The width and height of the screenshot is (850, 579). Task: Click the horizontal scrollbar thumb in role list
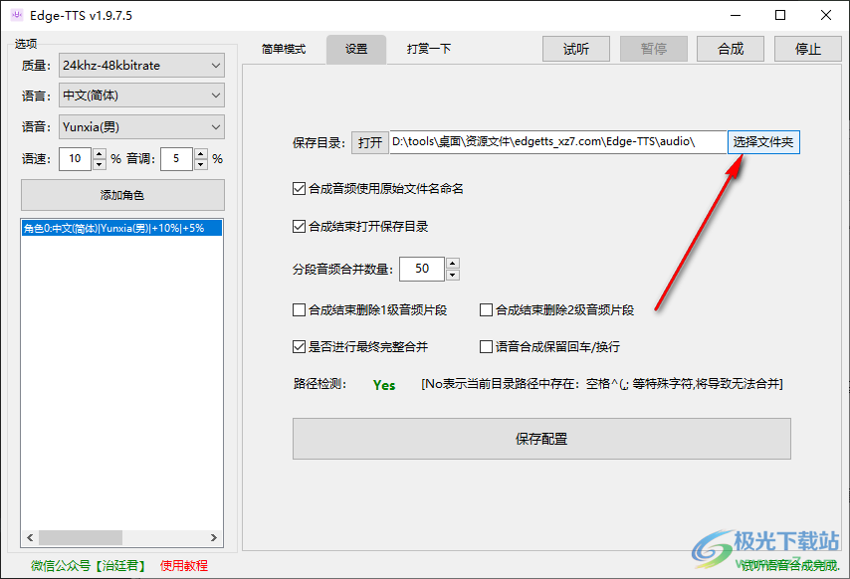(81, 538)
